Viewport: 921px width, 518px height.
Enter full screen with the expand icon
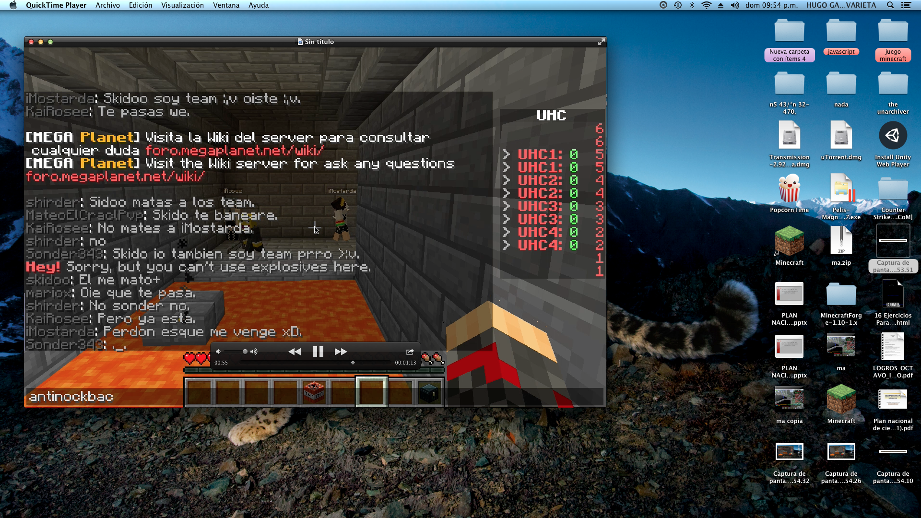coord(601,42)
